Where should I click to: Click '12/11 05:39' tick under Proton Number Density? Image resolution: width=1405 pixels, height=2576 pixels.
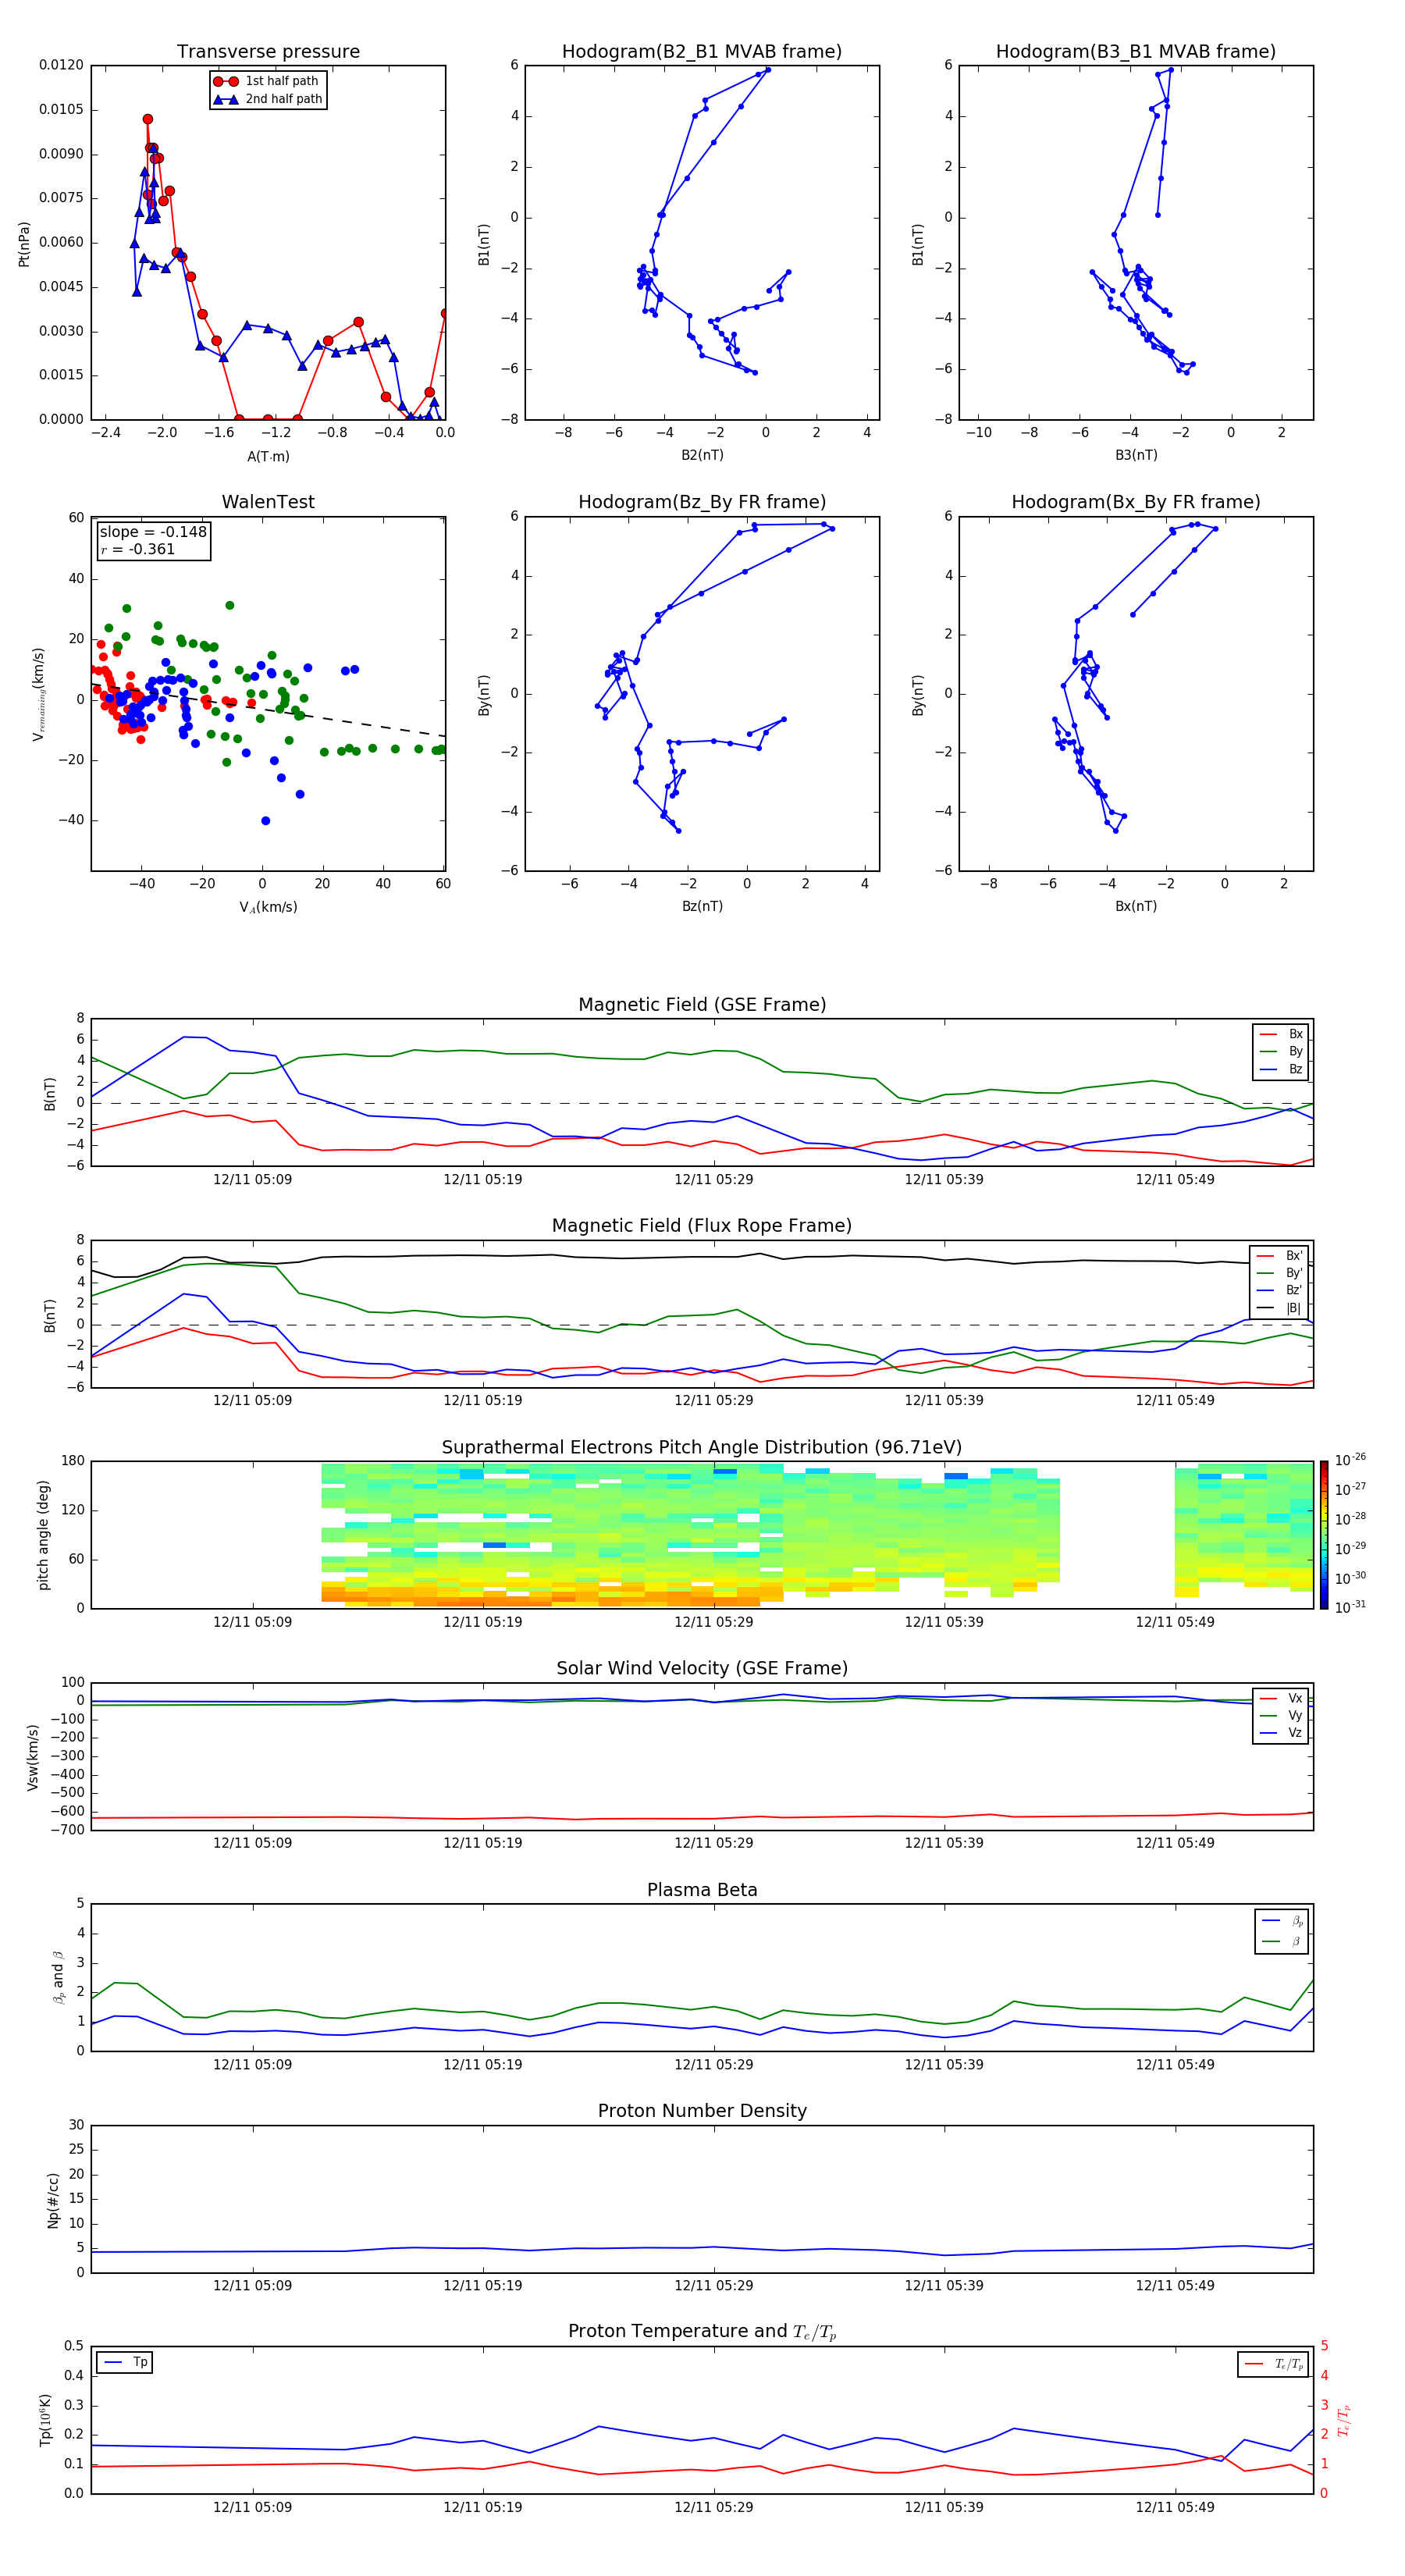pyautogui.click(x=944, y=2286)
